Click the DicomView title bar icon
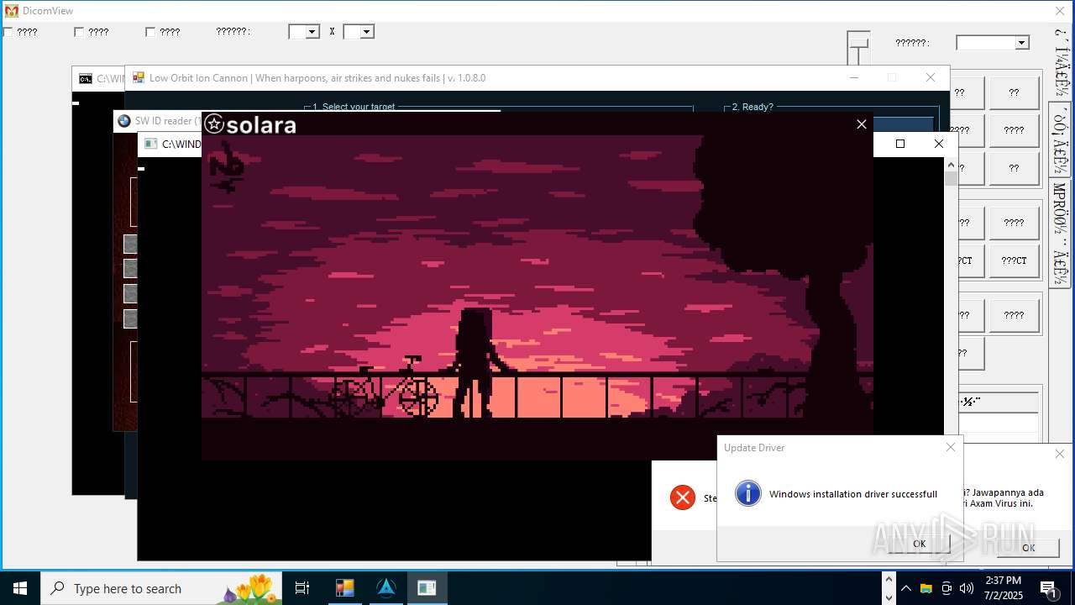Viewport: 1075px width, 605px height. [12, 11]
